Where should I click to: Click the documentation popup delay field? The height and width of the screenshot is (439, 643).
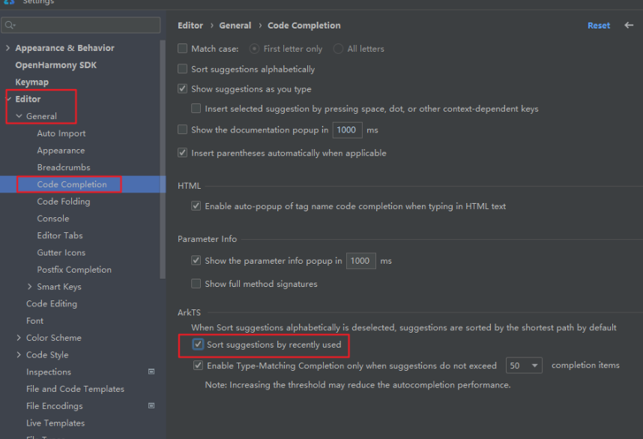point(347,130)
